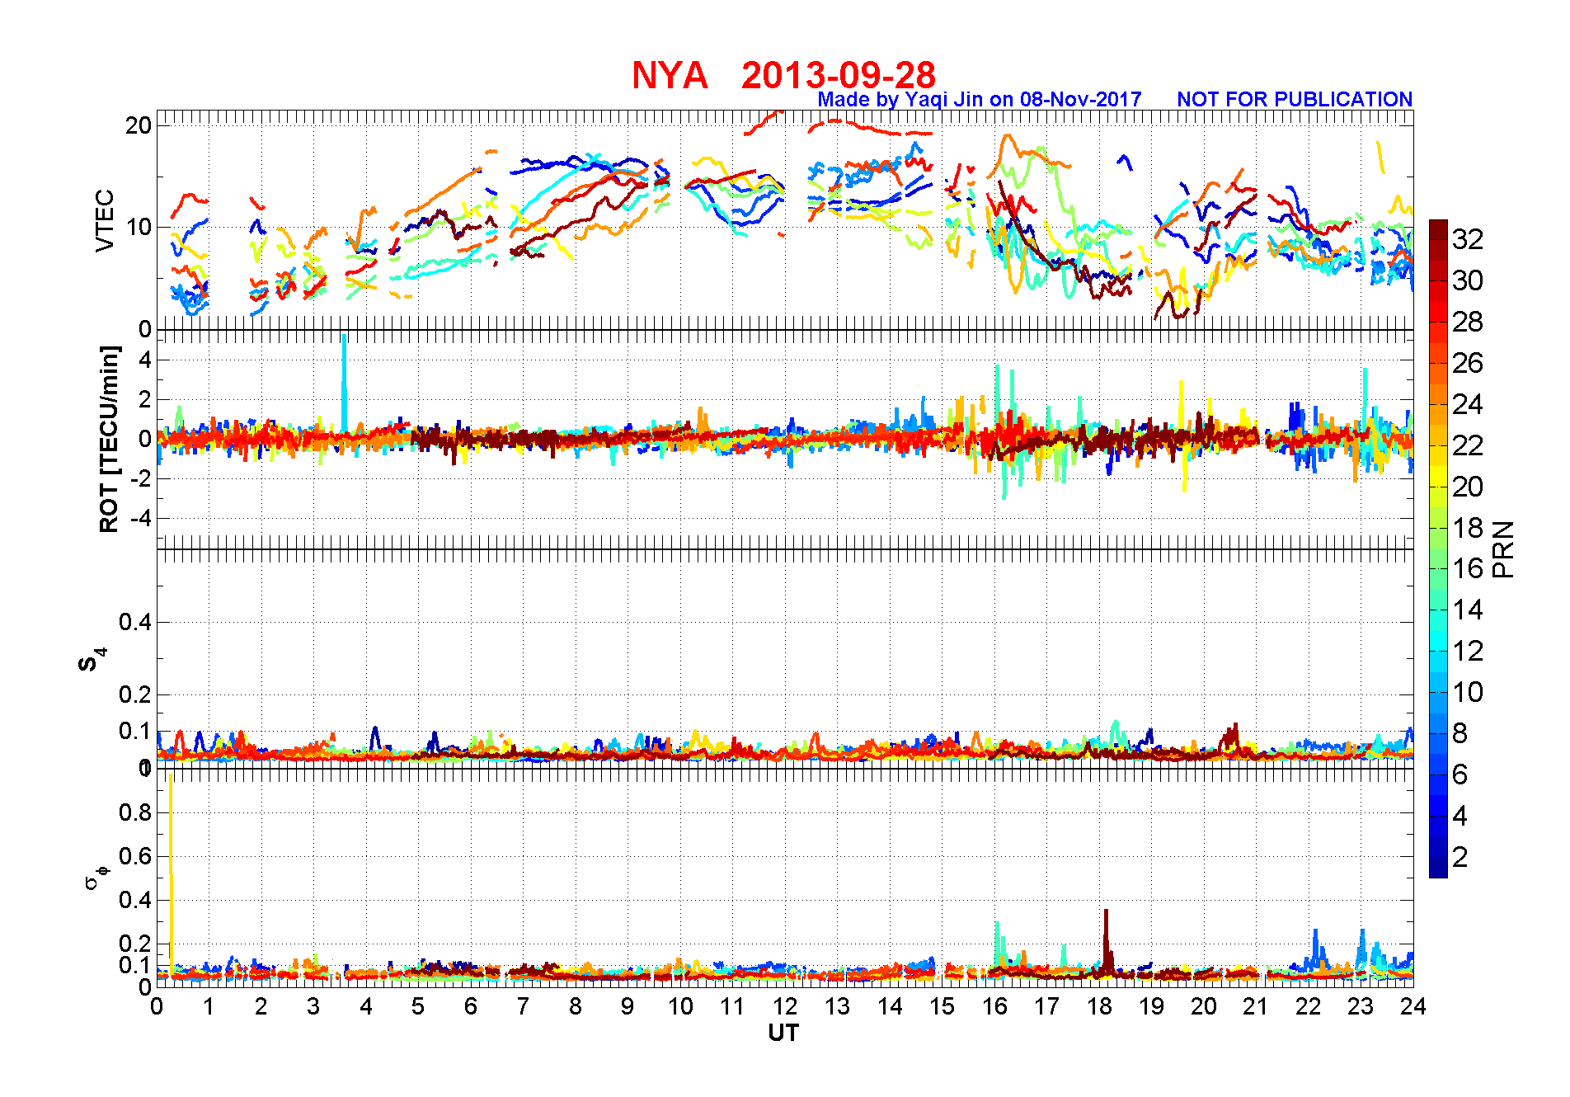This screenshot has width=1570, height=1097.
Task: Click colorbar tick label 32
Action: click(1468, 239)
